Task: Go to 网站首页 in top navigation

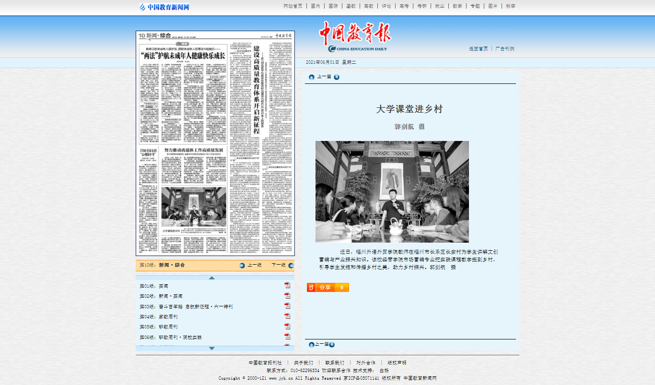Action: pos(293,6)
